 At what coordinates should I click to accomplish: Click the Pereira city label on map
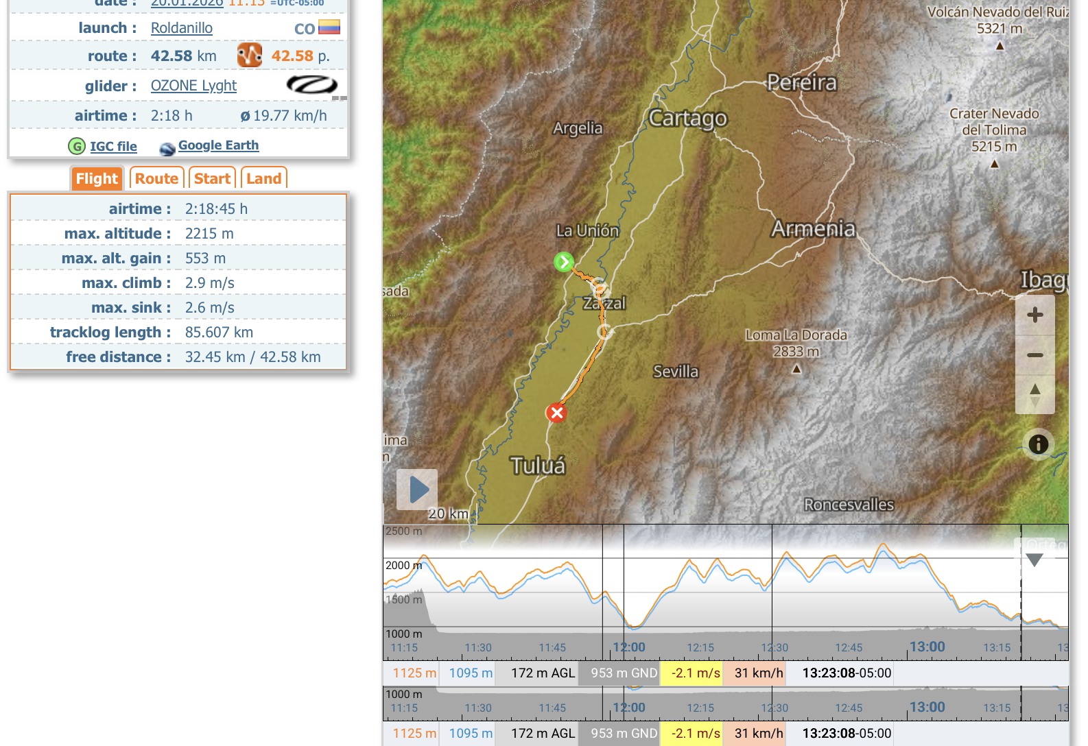pos(802,82)
